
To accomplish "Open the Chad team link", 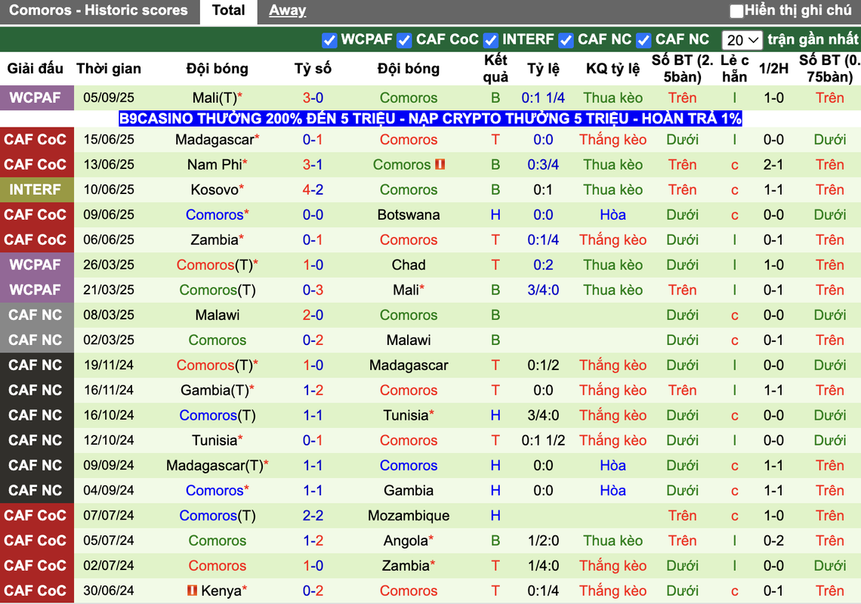I will coord(409,265).
